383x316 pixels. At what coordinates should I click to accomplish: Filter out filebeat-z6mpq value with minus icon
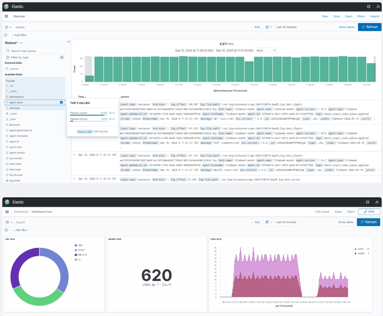point(114,119)
